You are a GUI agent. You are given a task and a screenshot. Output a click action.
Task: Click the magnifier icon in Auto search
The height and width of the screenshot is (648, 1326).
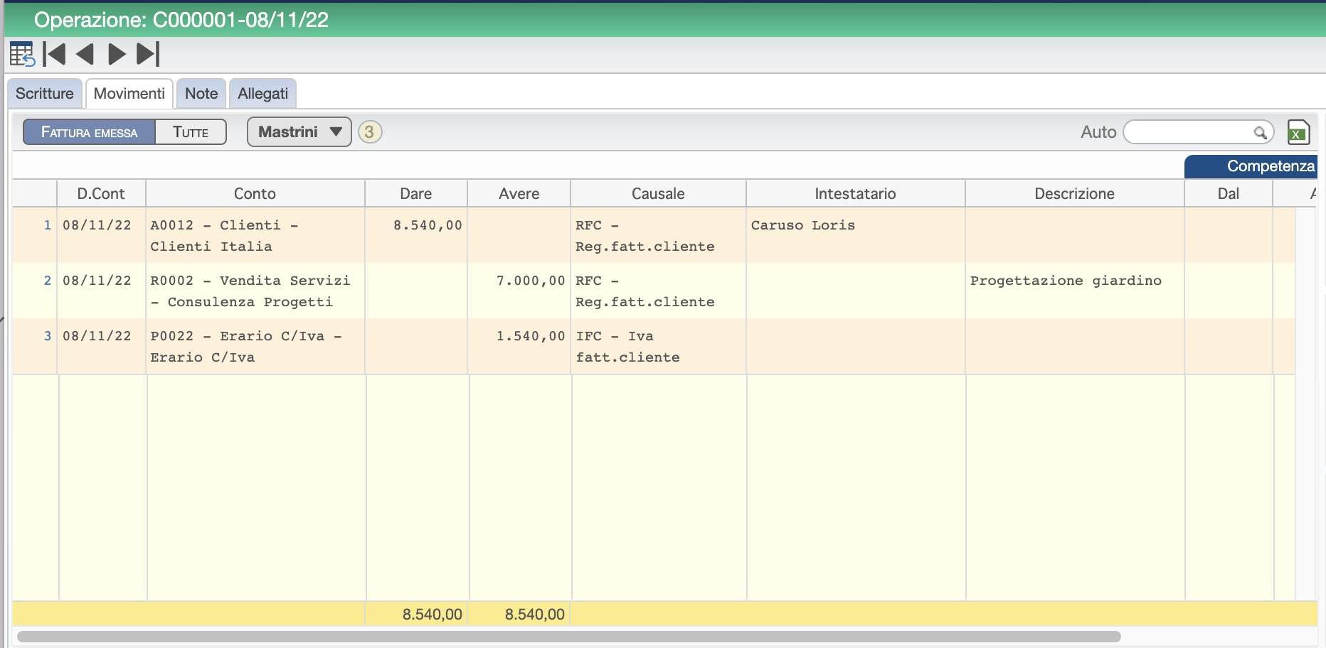click(1260, 132)
